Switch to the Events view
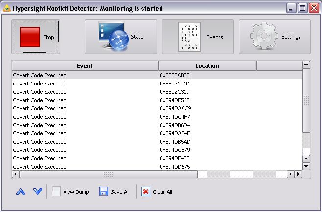Viewport: 322px width, 212px height. coord(198,37)
